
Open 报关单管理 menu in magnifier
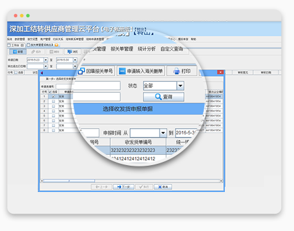[122, 49]
